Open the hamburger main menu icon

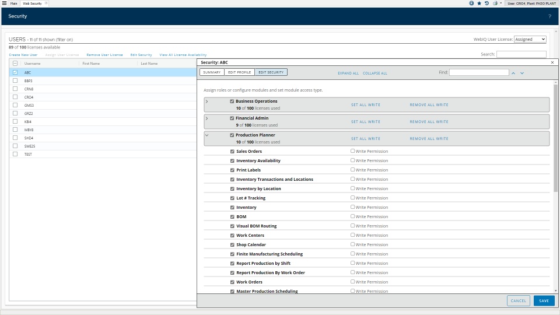[x=4, y=3]
